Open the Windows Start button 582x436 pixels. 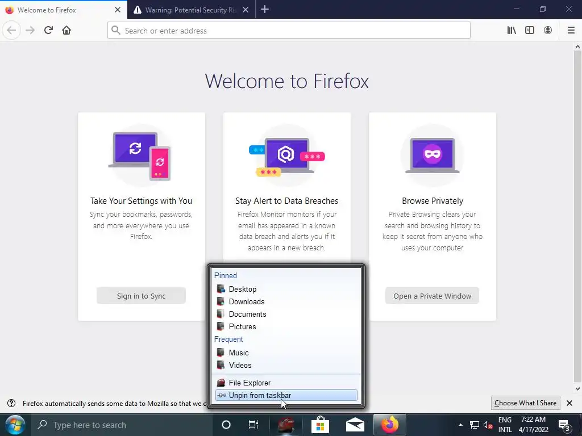tap(15, 425)
